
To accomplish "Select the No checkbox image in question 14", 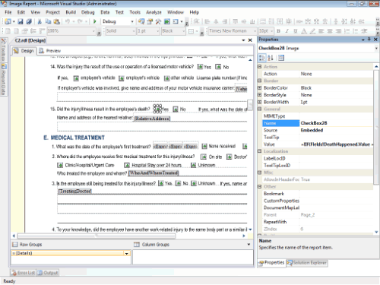I will pos(218,67).
